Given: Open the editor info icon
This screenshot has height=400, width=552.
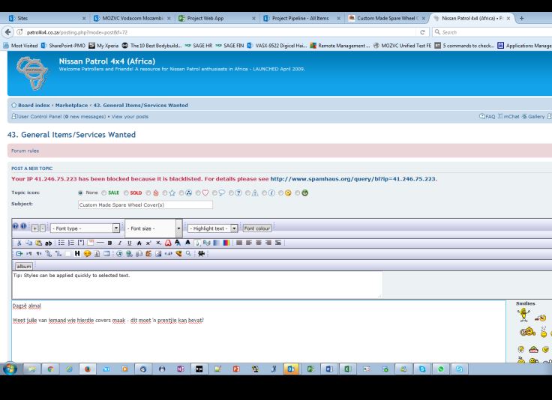Looking at the screenshot, I should point(23,226).
